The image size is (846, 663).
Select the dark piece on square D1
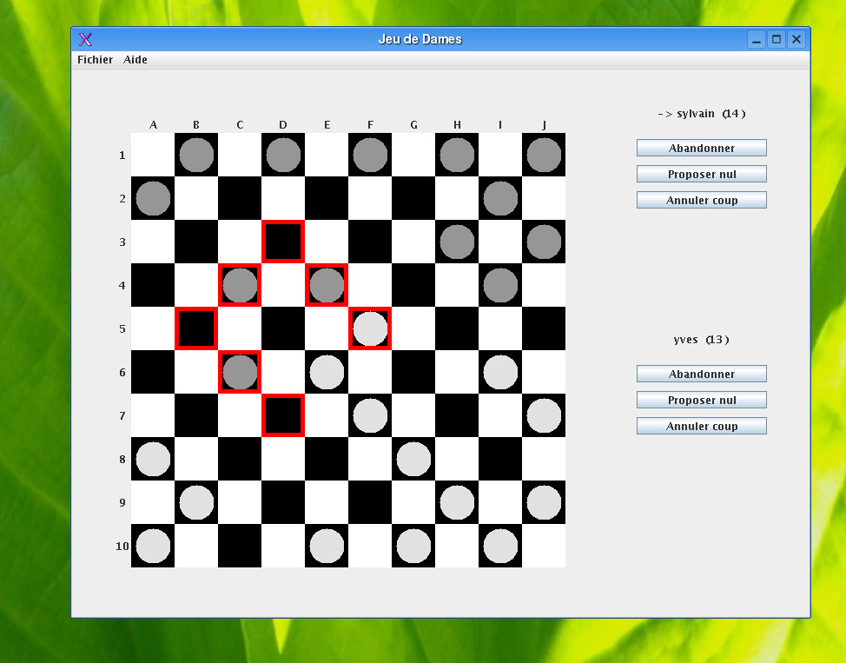coord(283,155)
